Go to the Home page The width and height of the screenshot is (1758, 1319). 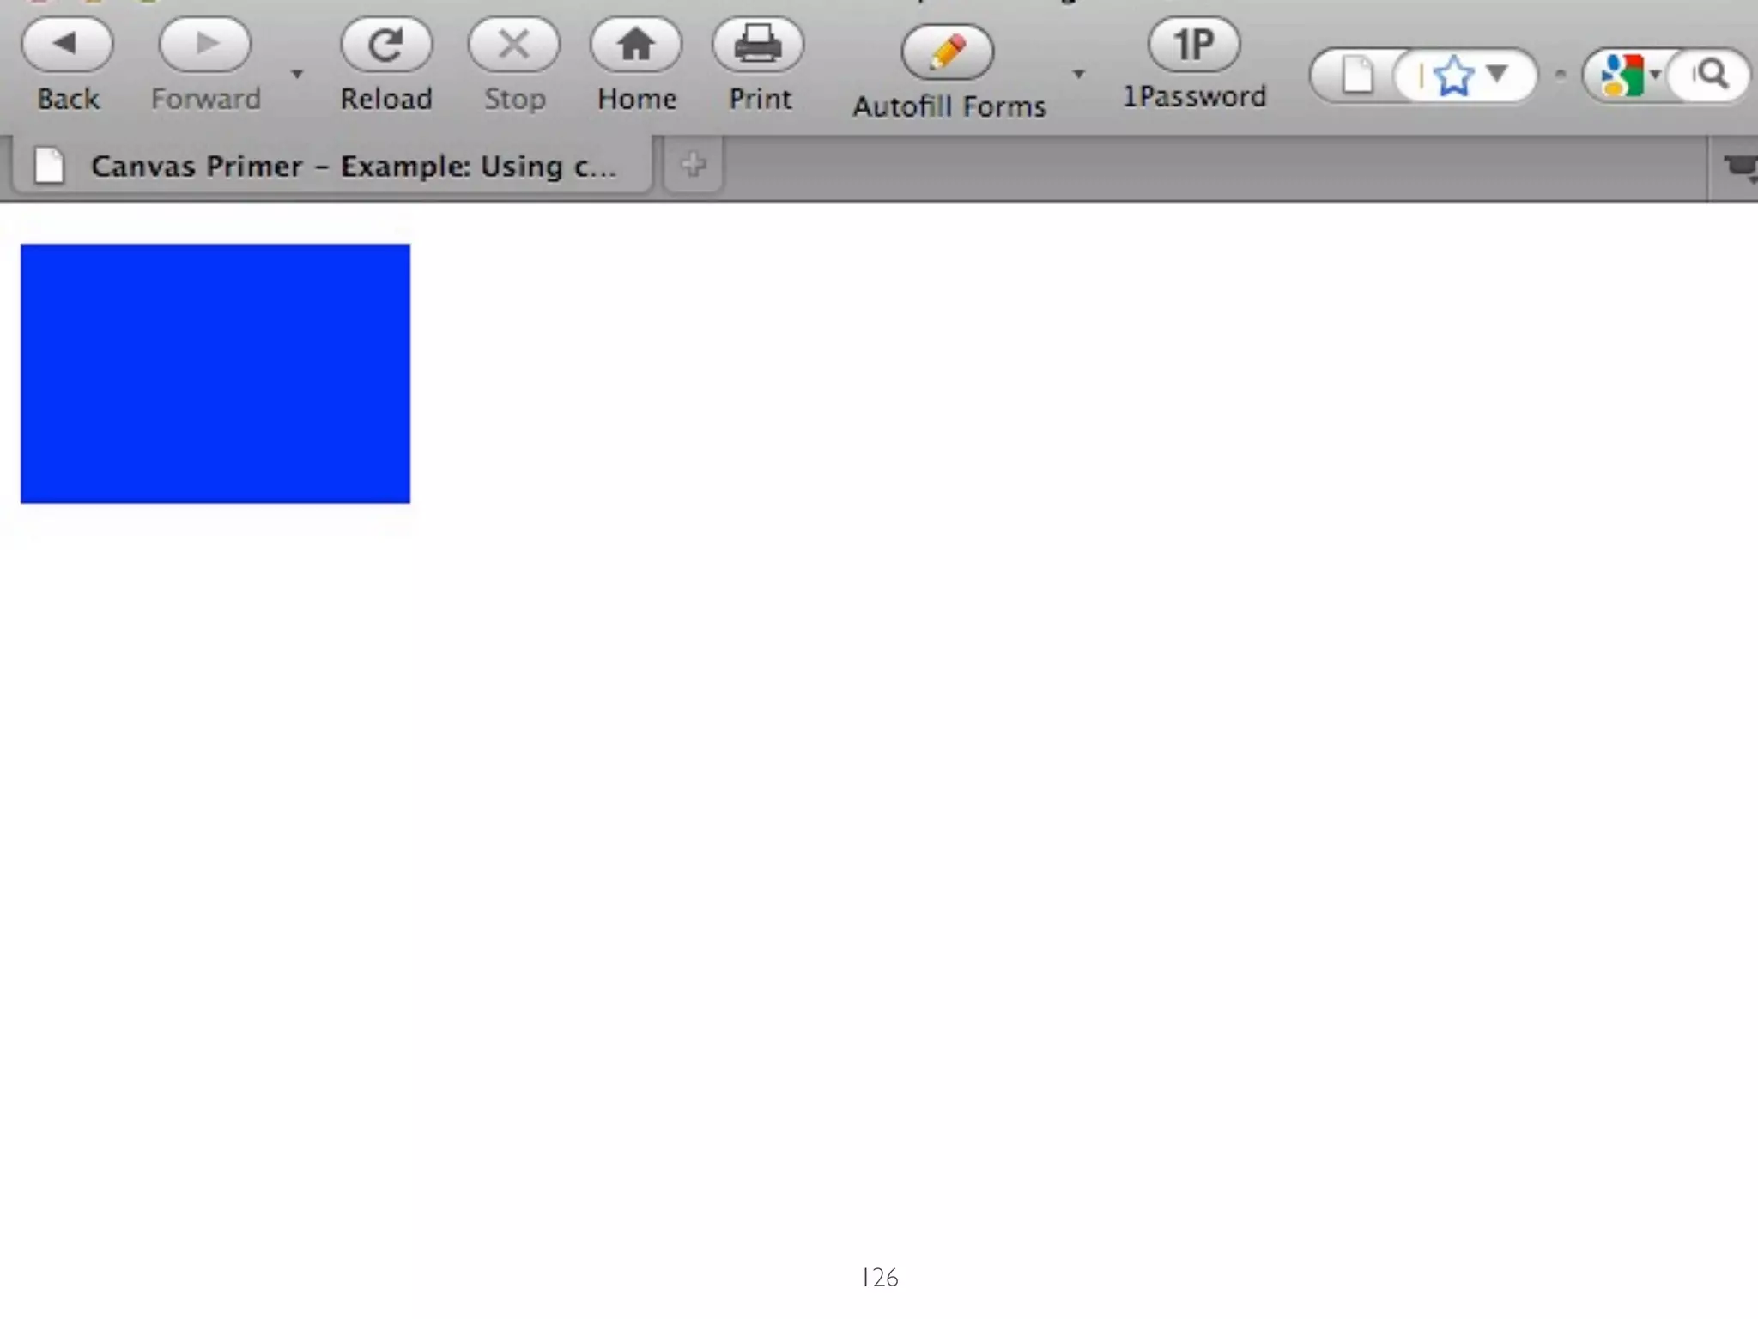point(636,45)
